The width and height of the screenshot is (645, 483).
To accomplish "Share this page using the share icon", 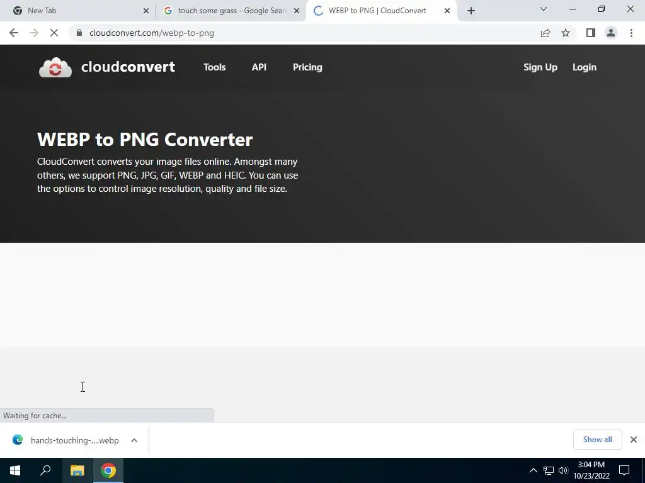I will click(545, 33).
